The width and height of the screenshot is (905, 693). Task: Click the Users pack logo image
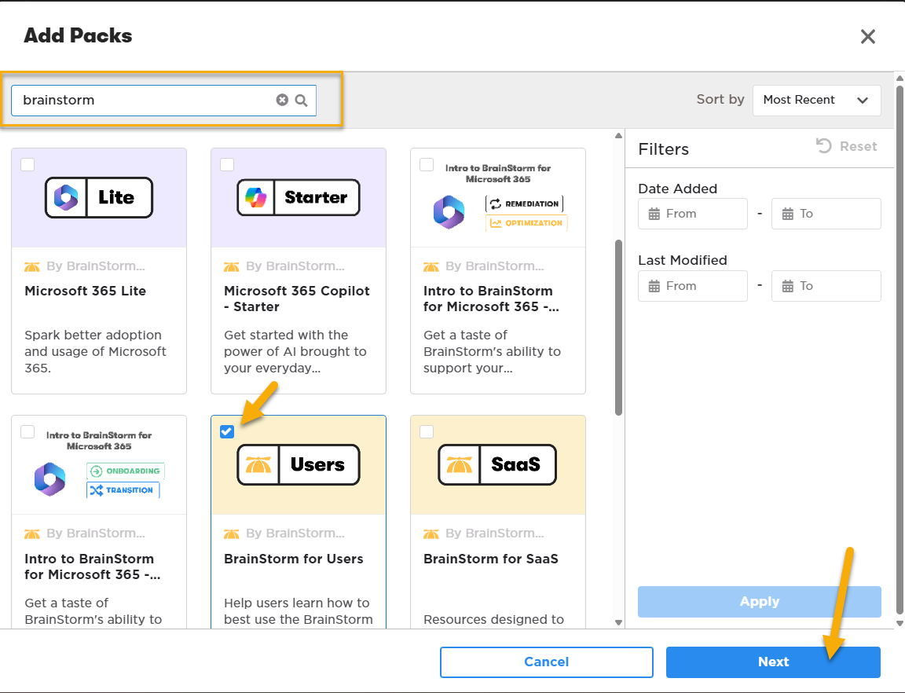point(299,464)
